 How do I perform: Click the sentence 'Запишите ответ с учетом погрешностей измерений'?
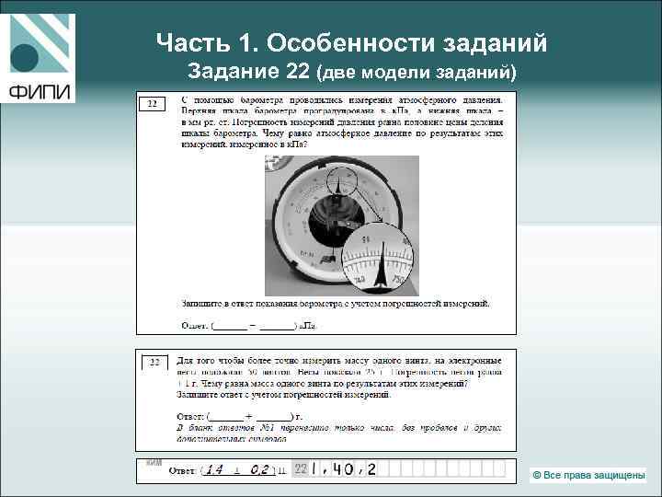[283, 395]
